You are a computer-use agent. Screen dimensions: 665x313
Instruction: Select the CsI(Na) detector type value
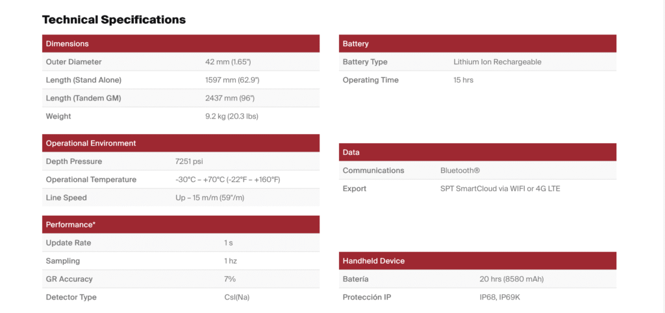[x=232, y=297]
